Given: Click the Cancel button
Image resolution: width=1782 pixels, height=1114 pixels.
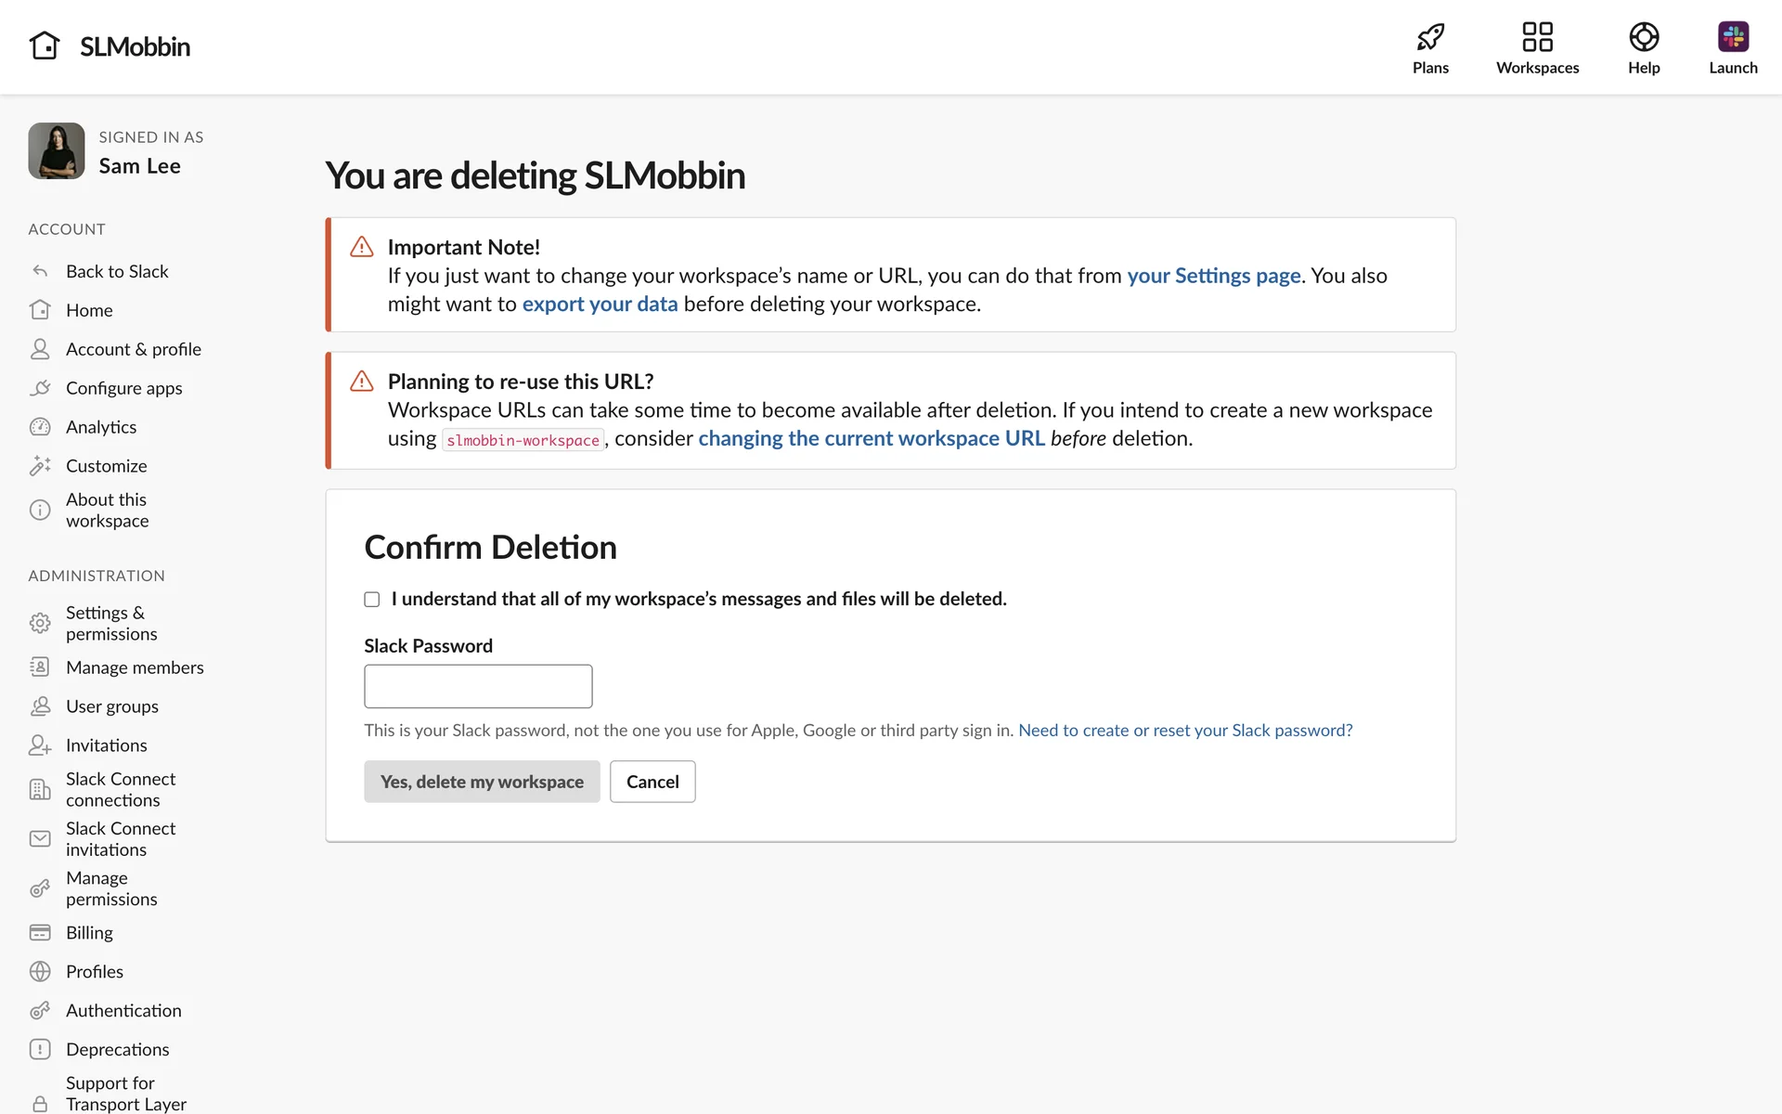Looking at the screenshot, I should (652, 782).
